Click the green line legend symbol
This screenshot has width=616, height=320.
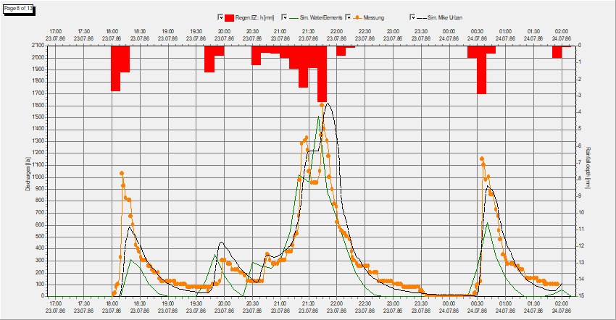coord(294,16)
